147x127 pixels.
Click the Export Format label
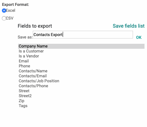(16, 5)
